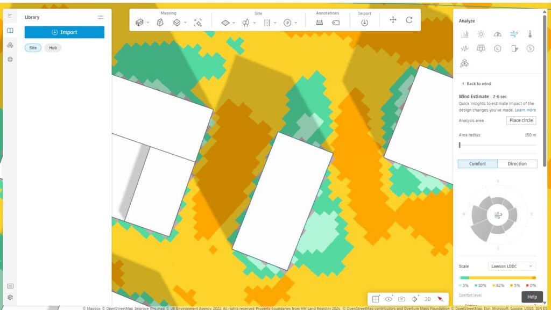
Task: Click the Place circle button
Action: (521, 120)
